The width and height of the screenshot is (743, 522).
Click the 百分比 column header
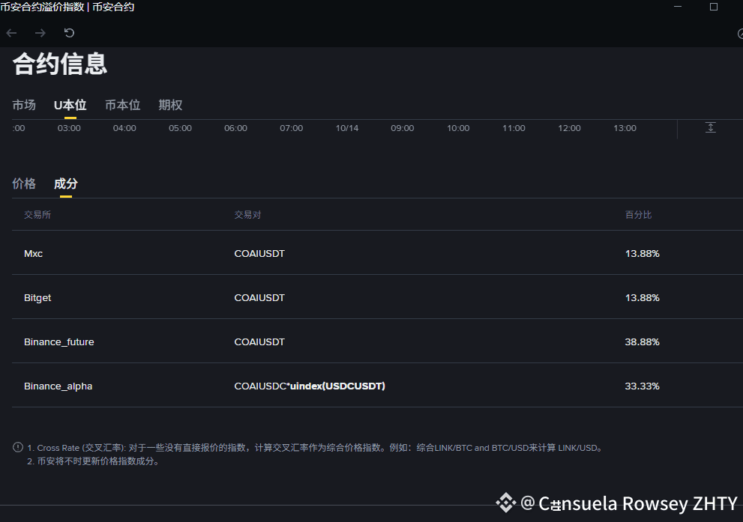click(638, 215)
